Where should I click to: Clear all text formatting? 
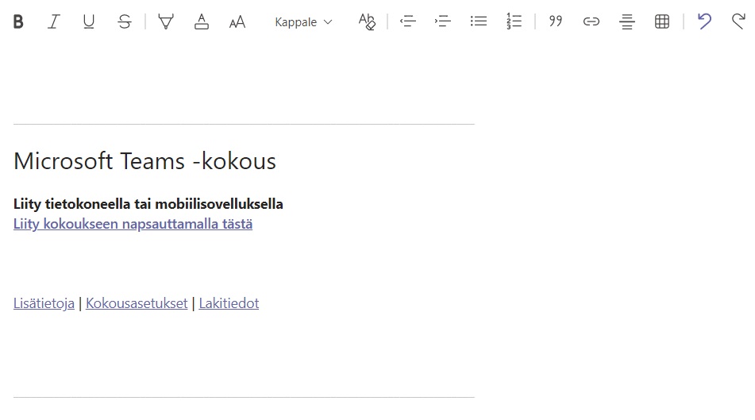(x=366, y=22)
